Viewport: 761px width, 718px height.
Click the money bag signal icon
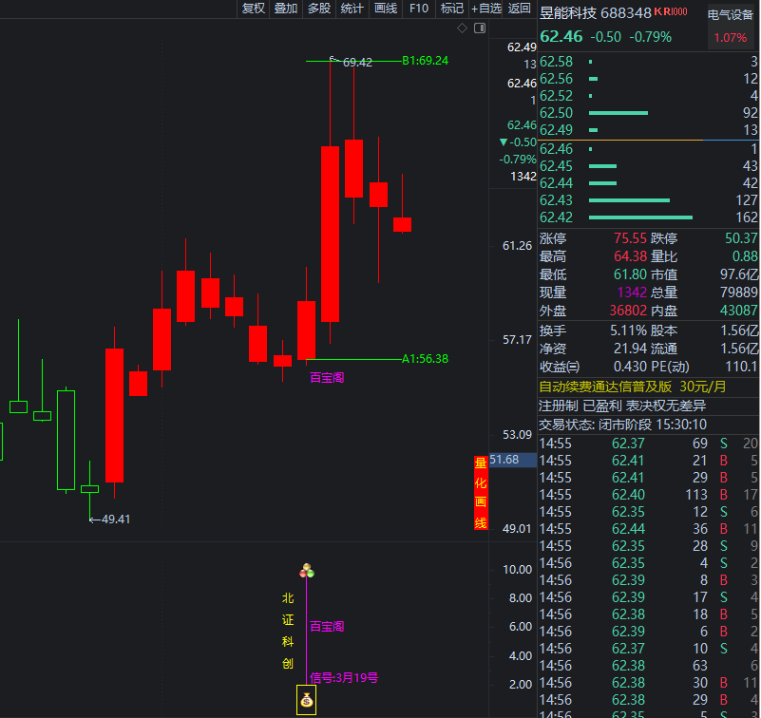[x=307, y=702]
